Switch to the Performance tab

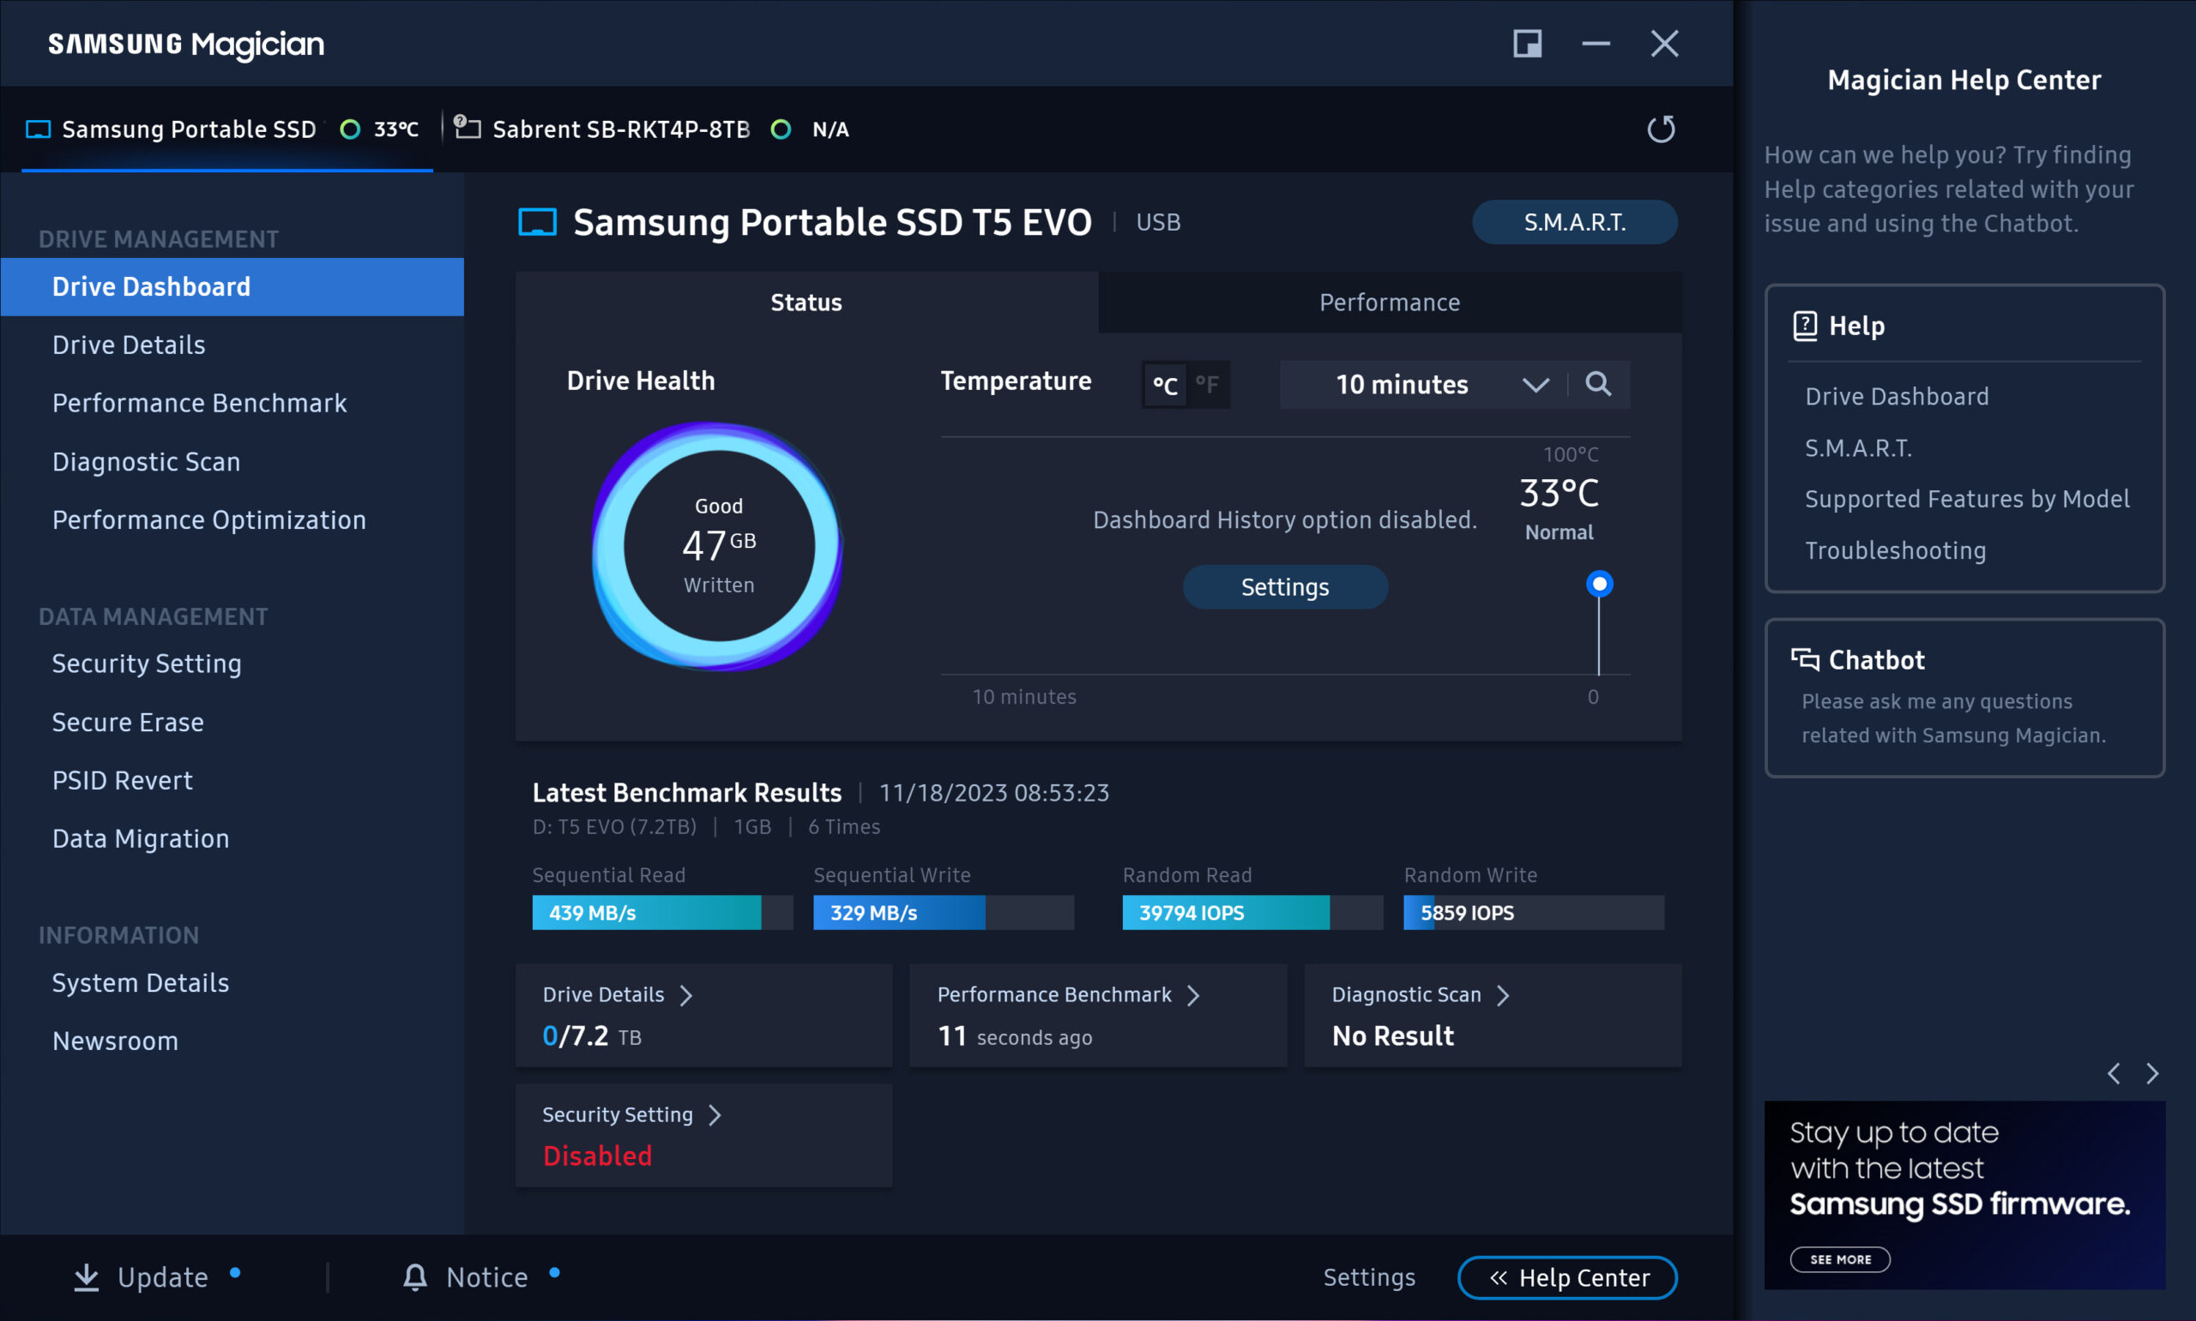click(x=1389, y=303)
